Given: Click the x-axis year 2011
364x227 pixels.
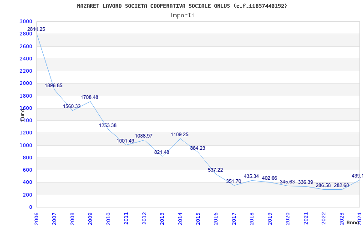Looking at the screenshot, I should (126, 219).
